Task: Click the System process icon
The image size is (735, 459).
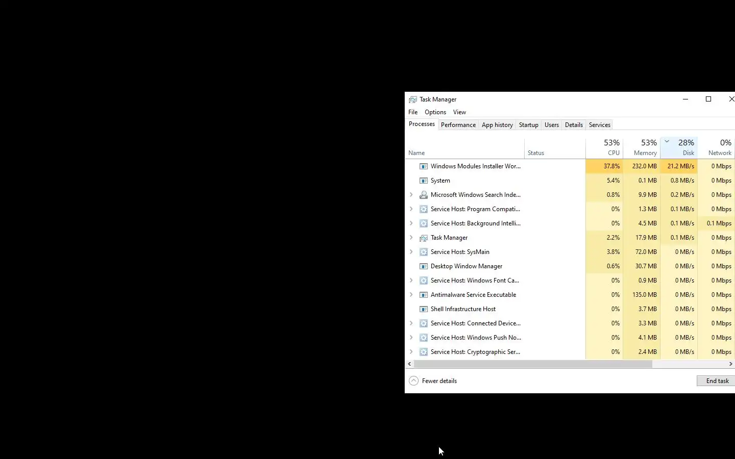Action: coord(423,181)
